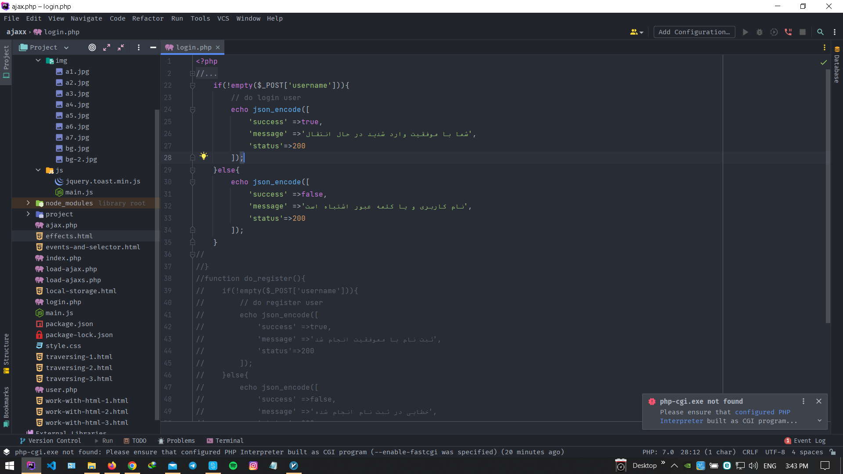This screenshot has height=474, width=843.
Task: Click the Windows Start button
Action: point(10,466)
